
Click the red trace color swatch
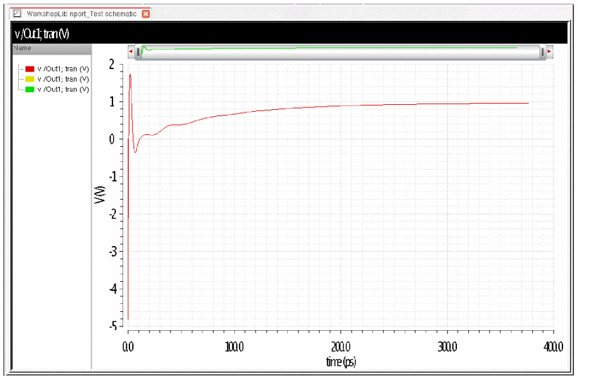pos(30,69)
